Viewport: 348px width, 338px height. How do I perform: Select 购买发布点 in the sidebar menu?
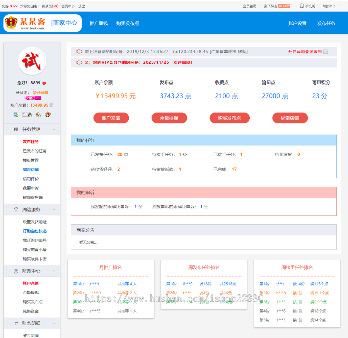tap(32, 302)
